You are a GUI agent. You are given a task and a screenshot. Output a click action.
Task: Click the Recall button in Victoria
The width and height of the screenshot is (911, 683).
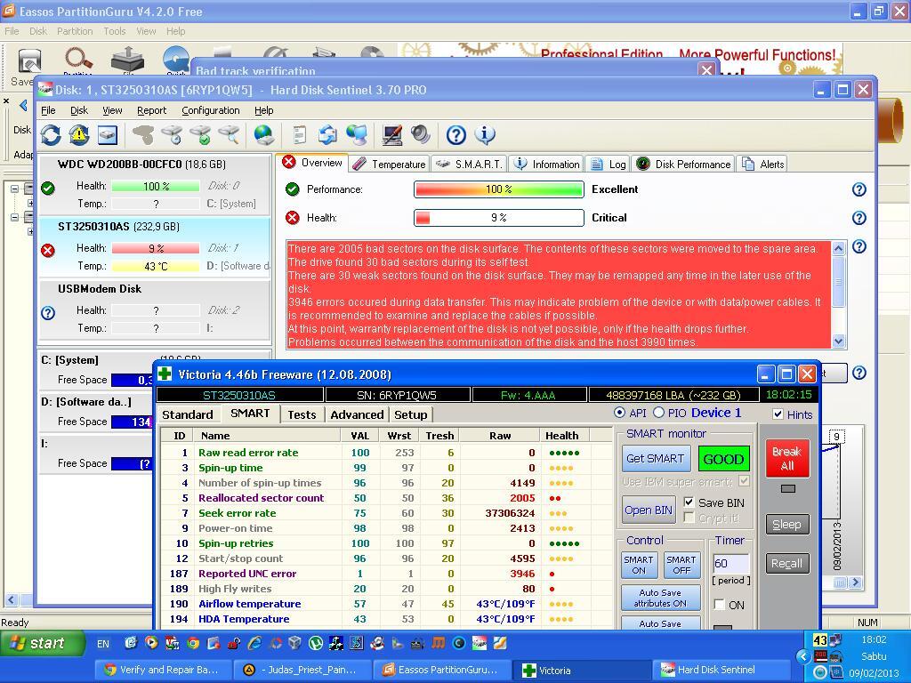[x=787, y=563]
